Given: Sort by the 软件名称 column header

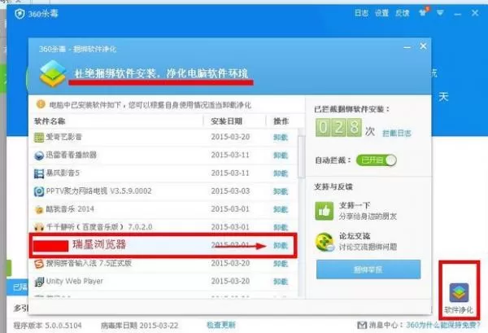Looking at the screenshot, I should 50,121.
